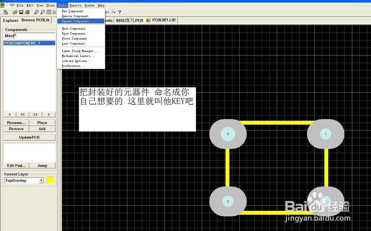
Task: Open the Window menu
Action: (x=89, y=5)
